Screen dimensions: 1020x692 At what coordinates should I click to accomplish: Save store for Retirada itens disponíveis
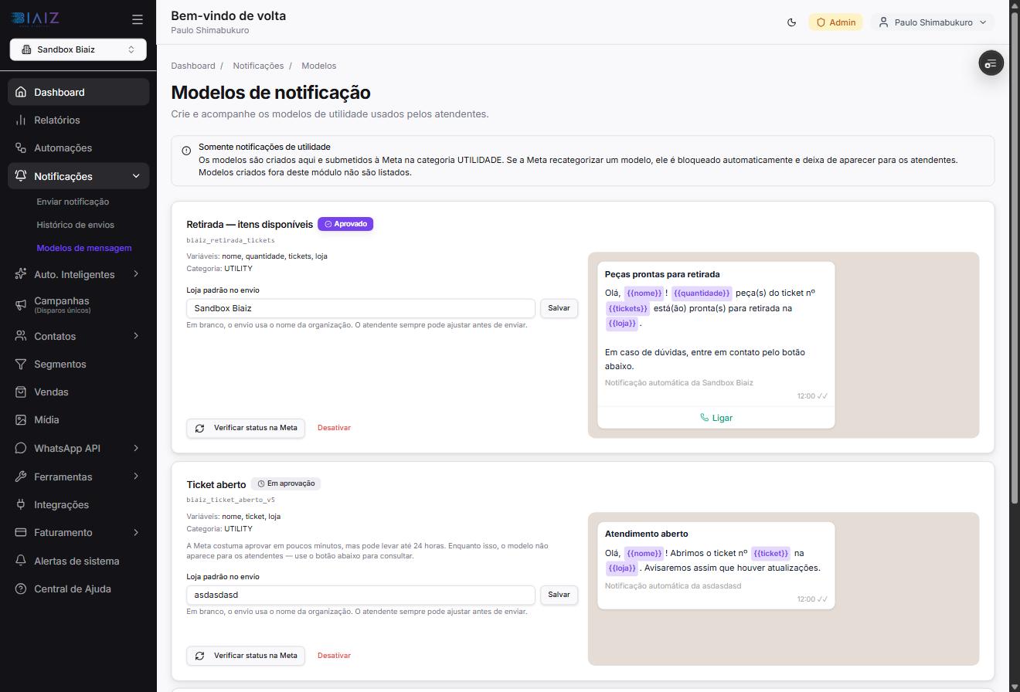559,308
